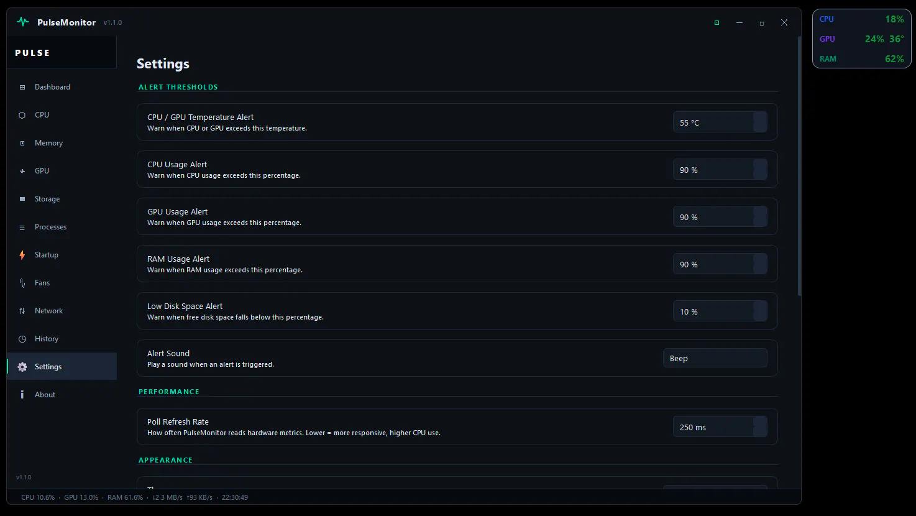Click the green square widget icon in title bar
The height and width of the screenshot is (516, 916).
pyautogui.click(x=717, y=22)
